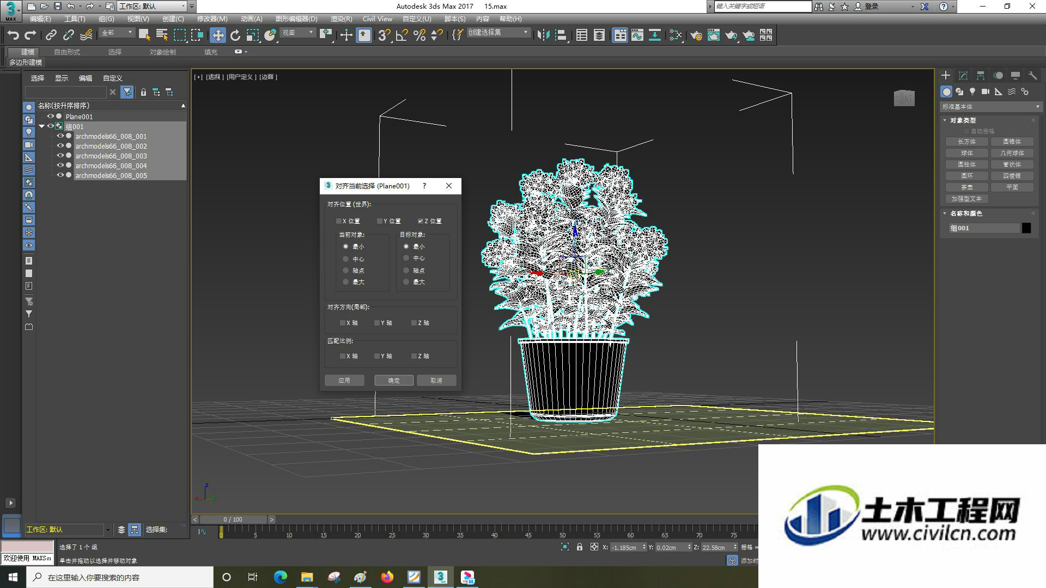Open the 全部 selection filter dropdown
Screen dimensions: 1046x588
(x=117, y=33)
